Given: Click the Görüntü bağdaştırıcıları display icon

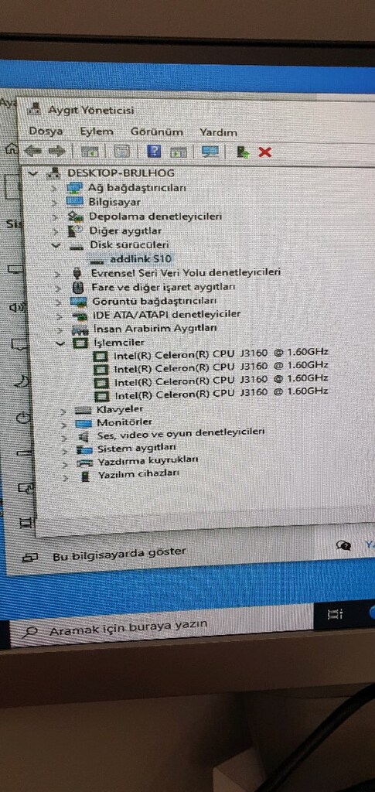Looking at the screenshot, I should click(x=79, y=302).
